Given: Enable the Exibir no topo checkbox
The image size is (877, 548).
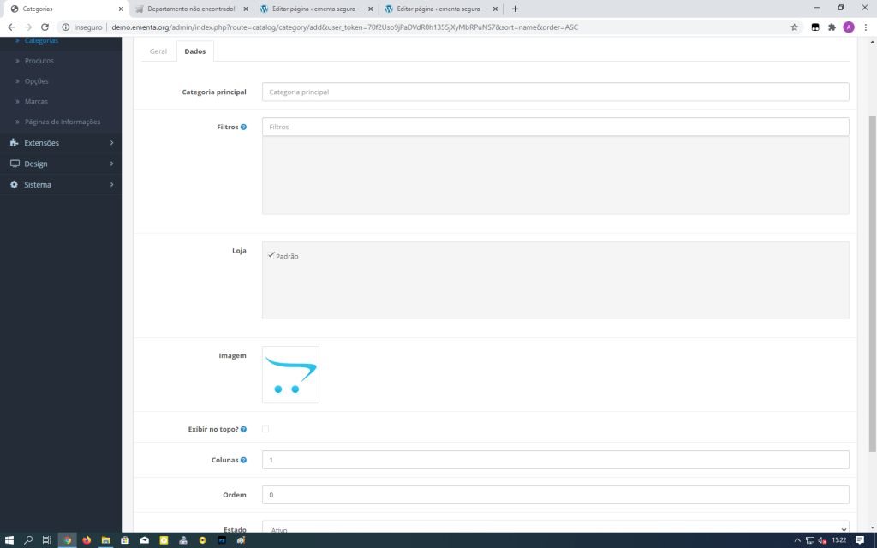Looking at the screenshot, I should tap(265, 429).
